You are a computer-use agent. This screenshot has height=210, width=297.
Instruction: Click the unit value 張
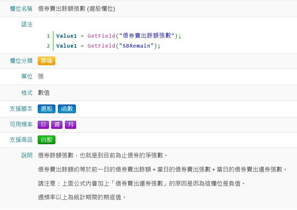click(x=40, y=76)
